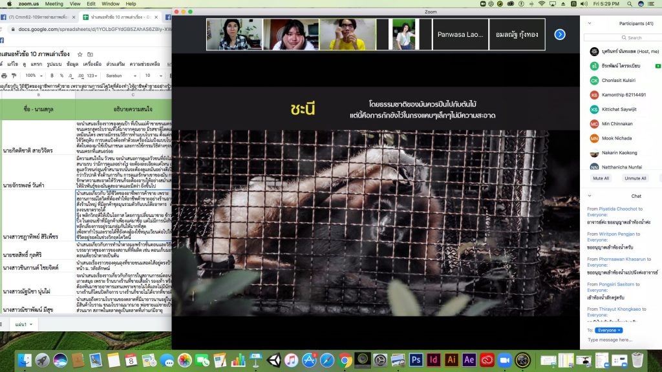Screen dimensions: 662x372
Task: Click the Zoom app icon in dock
Action: (504, 360)
